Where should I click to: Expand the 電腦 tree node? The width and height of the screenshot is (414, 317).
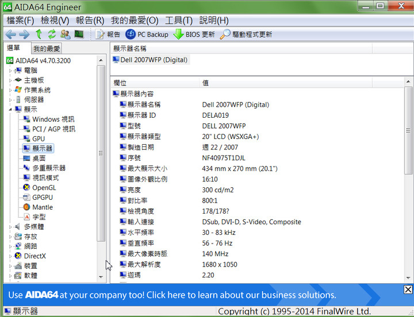tap(10, 71)
